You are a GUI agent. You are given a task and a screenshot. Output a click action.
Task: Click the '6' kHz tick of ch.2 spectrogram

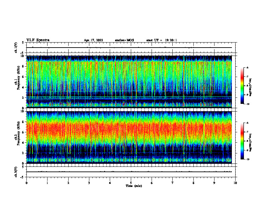[23, 132]
